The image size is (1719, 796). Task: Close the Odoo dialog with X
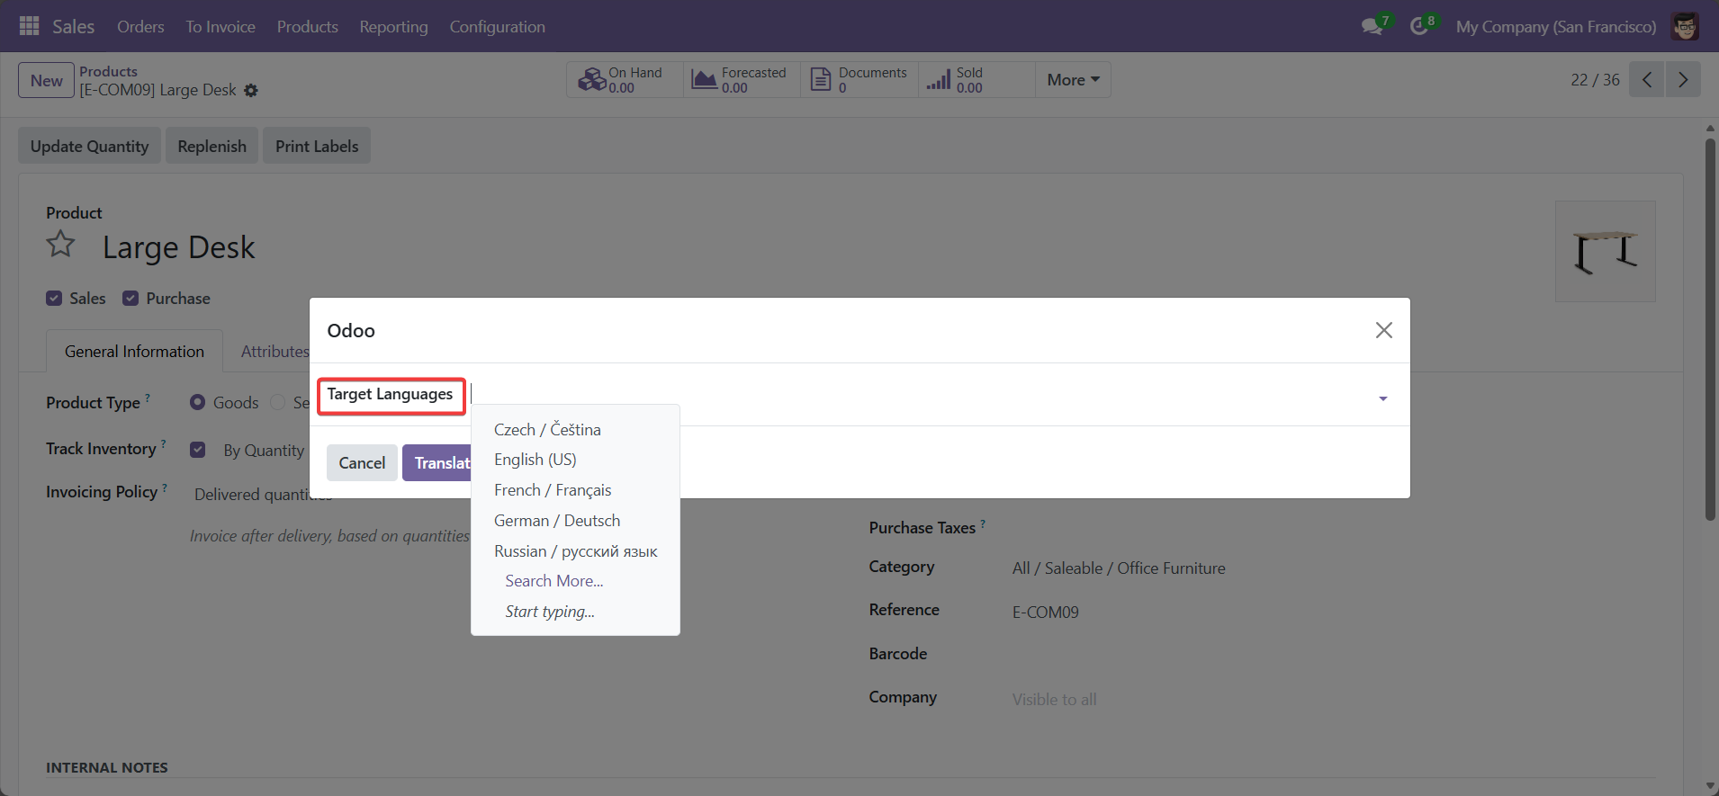tap(1383, 330)
